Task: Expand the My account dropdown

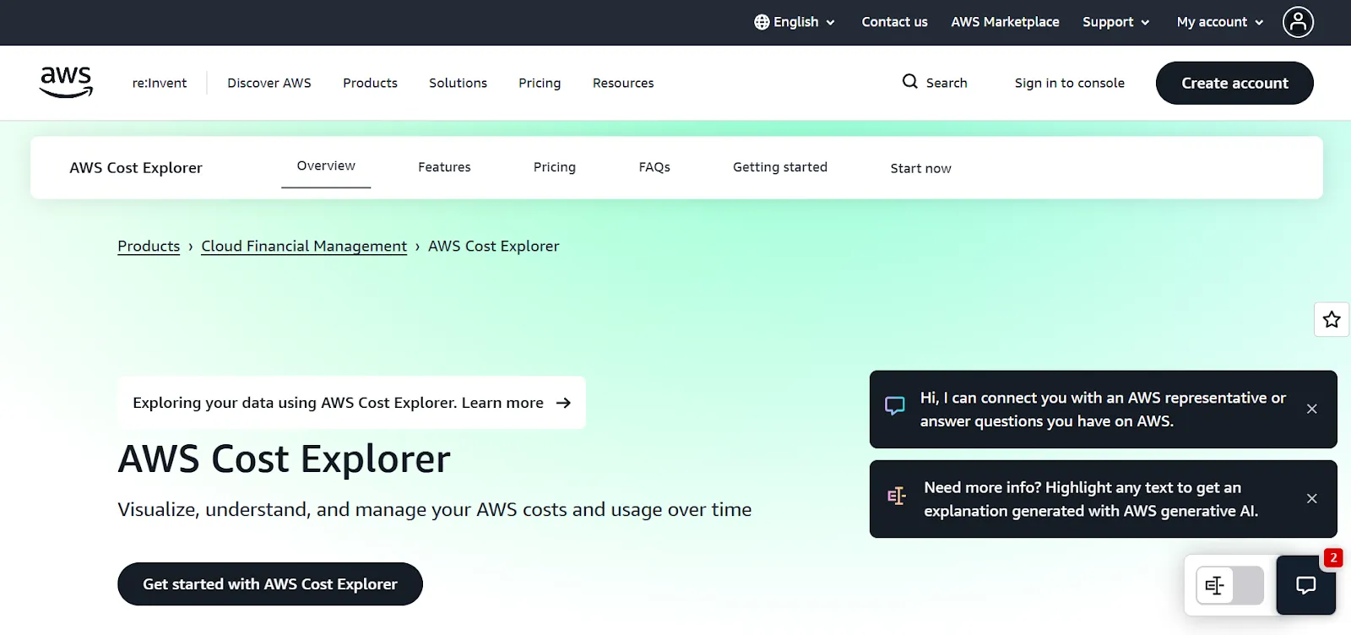Action: 1219,22
